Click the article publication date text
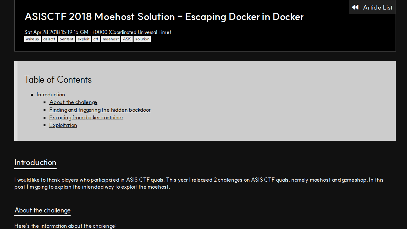The width and height of the screenshot is (407, 229). click(x=98, y=32)
